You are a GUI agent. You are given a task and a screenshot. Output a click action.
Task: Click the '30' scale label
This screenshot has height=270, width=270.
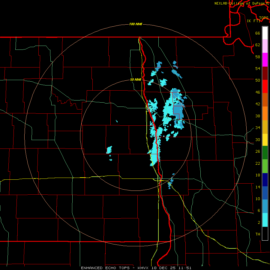click(258, 139)
